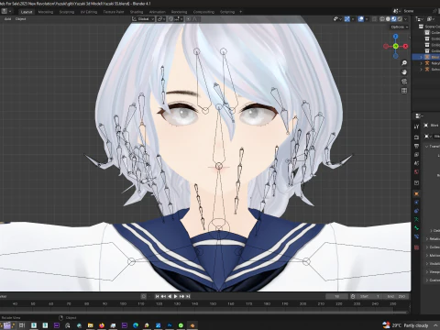The height and width of the screenshot is (330, 440).
Task: Switch to the Shading workspace tab
Action: [x=137, y=12]
